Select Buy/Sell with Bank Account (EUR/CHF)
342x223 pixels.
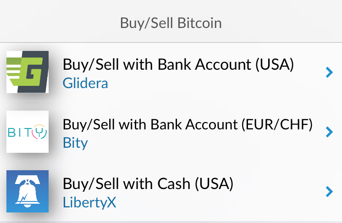[188, 124]
